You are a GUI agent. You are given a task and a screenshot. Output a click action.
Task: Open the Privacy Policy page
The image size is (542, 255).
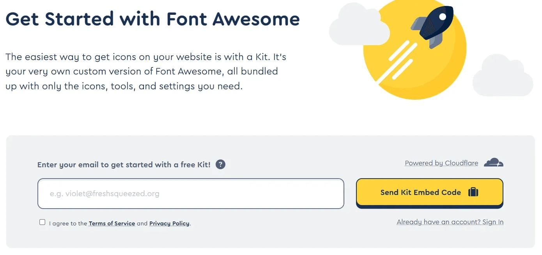[x=169, y=223]
